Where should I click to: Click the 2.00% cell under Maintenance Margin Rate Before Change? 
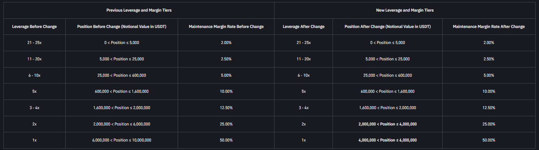pos(226,43)
